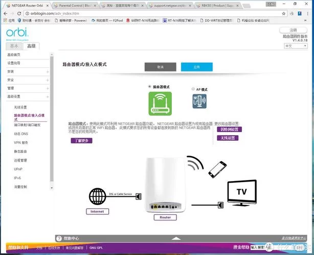This screenshot has width=314, height=255.
Task: Click the sidebar scrollbar down arrow
Action: click(x=52, y=188)
